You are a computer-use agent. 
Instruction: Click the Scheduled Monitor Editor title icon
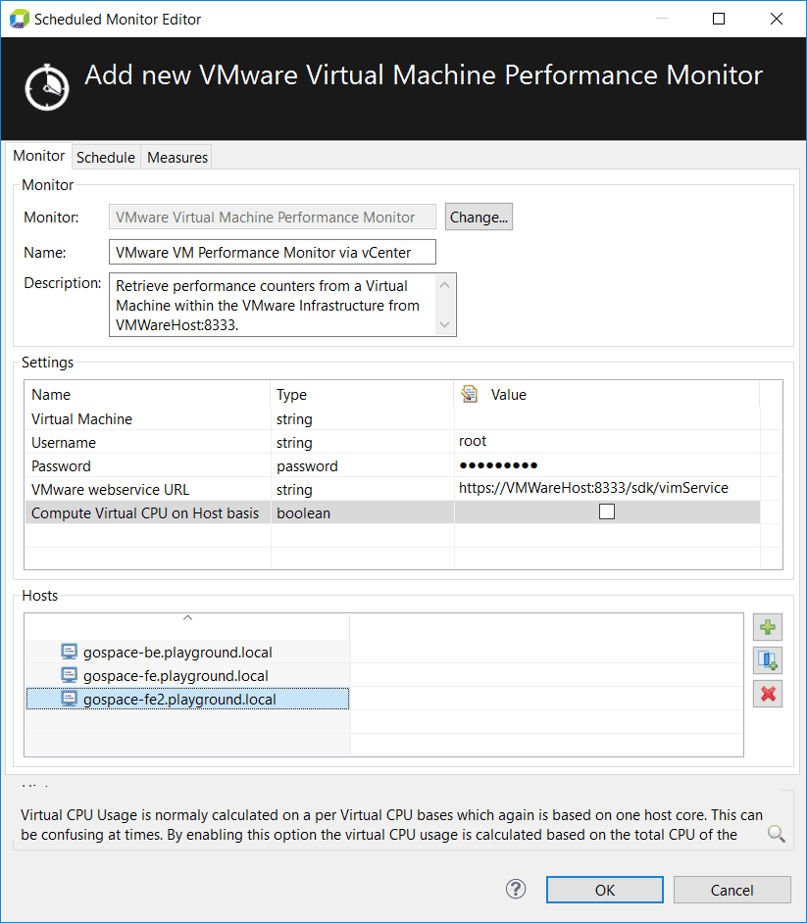click(x=19, y=19)
